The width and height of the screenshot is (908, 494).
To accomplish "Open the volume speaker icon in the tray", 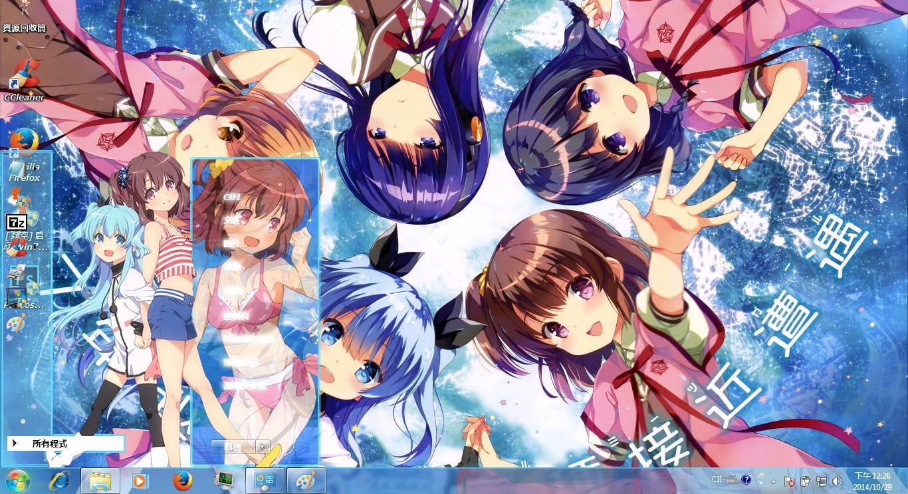I will click(x=838, y=480).
